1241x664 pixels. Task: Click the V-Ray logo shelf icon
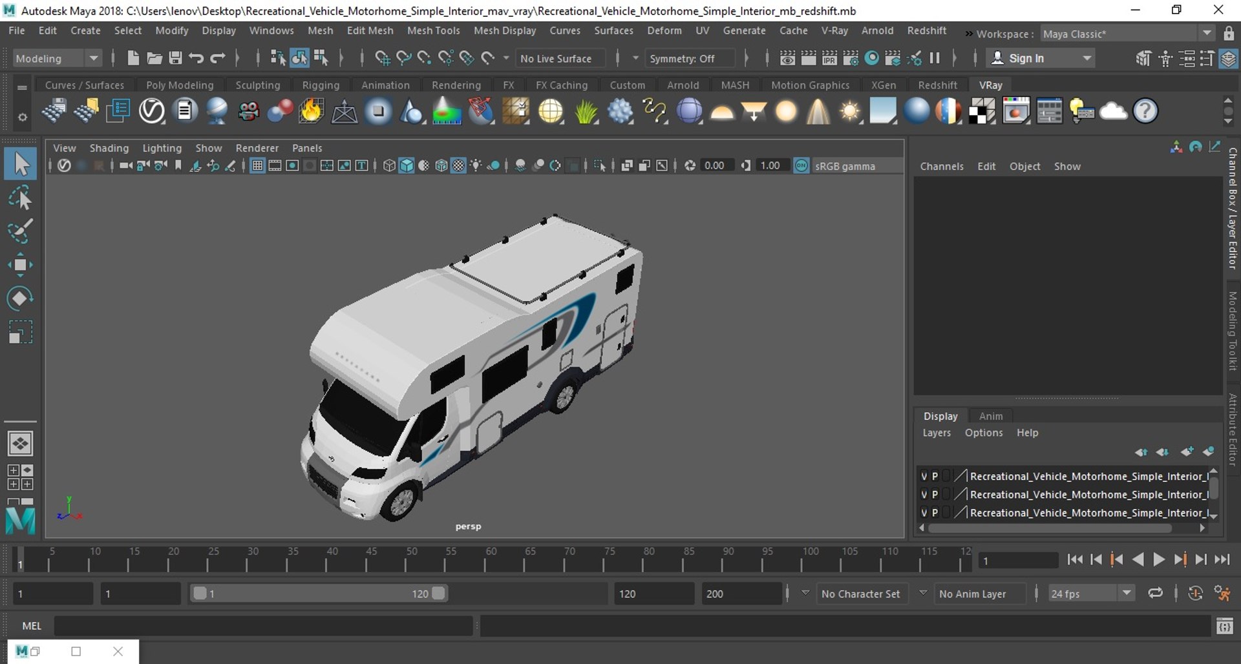[x=152, y=111]
